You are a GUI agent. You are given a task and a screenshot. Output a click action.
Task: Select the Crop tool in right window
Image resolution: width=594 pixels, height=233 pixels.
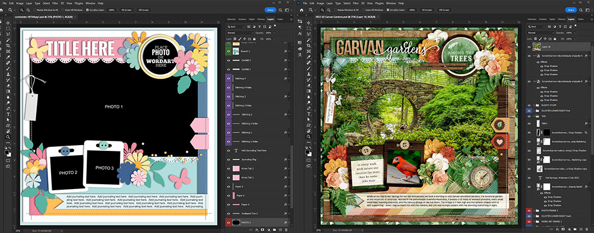(x=309, y=45)
